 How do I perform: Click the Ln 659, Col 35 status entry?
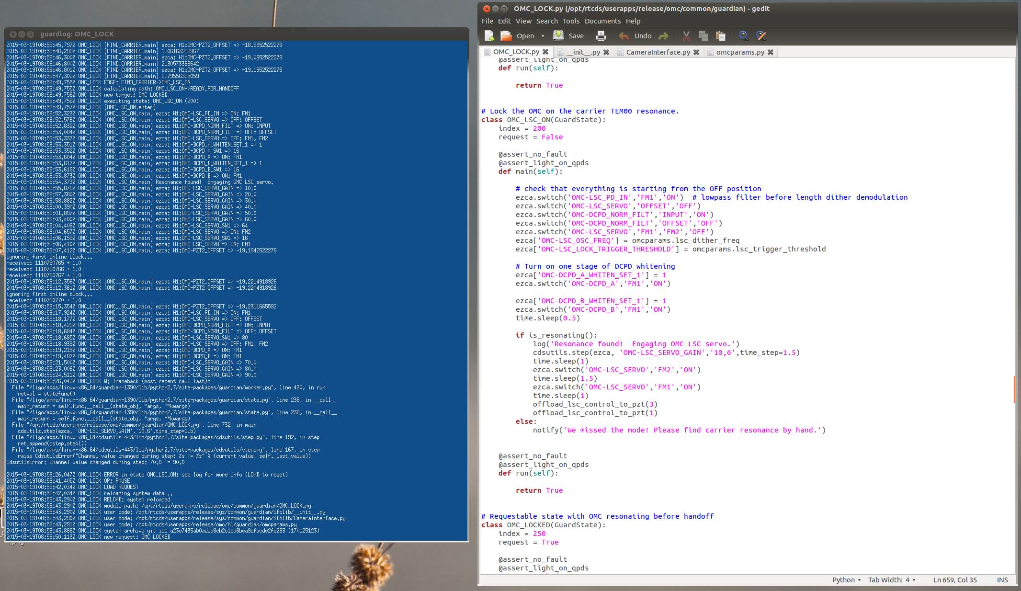[954, 580]
